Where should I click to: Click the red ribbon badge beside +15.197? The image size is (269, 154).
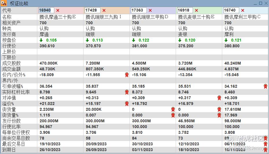(127, 104)
